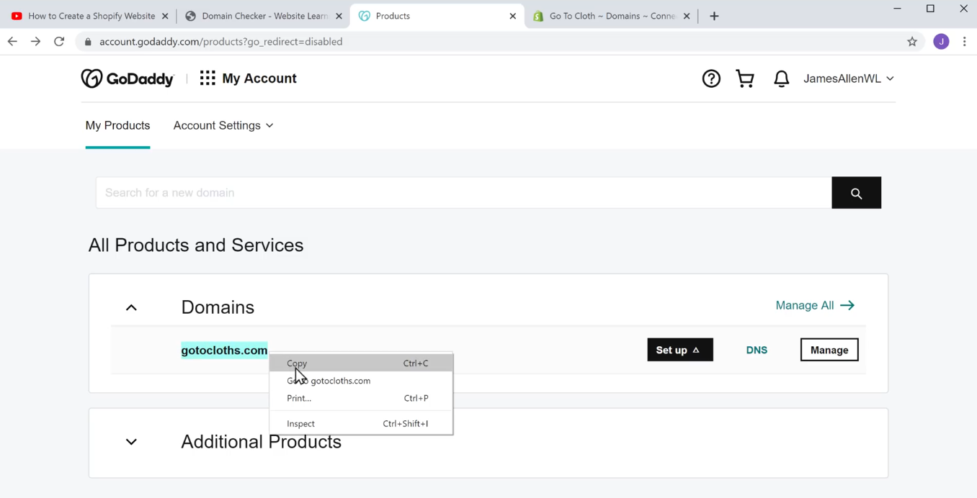
Task: Click the All Products and Services heading
Action: pyautogui.click(x=196, y=245)
